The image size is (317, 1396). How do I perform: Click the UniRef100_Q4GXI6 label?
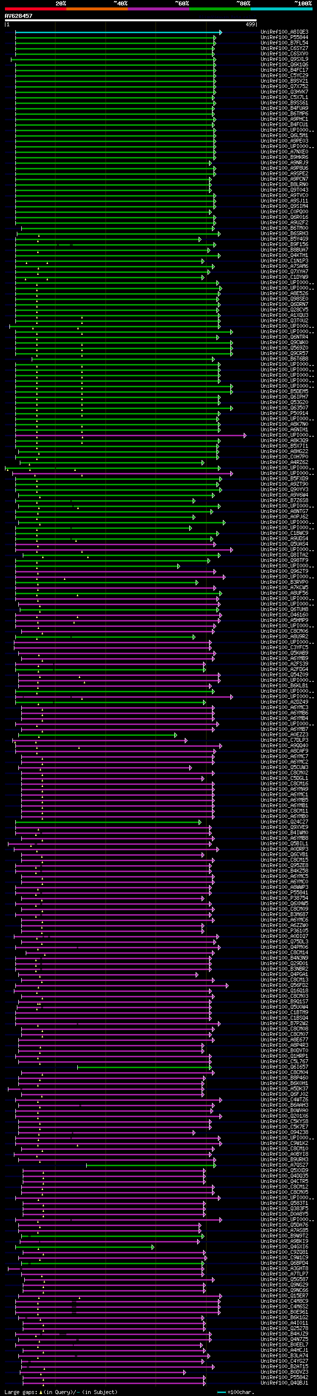284,1246
